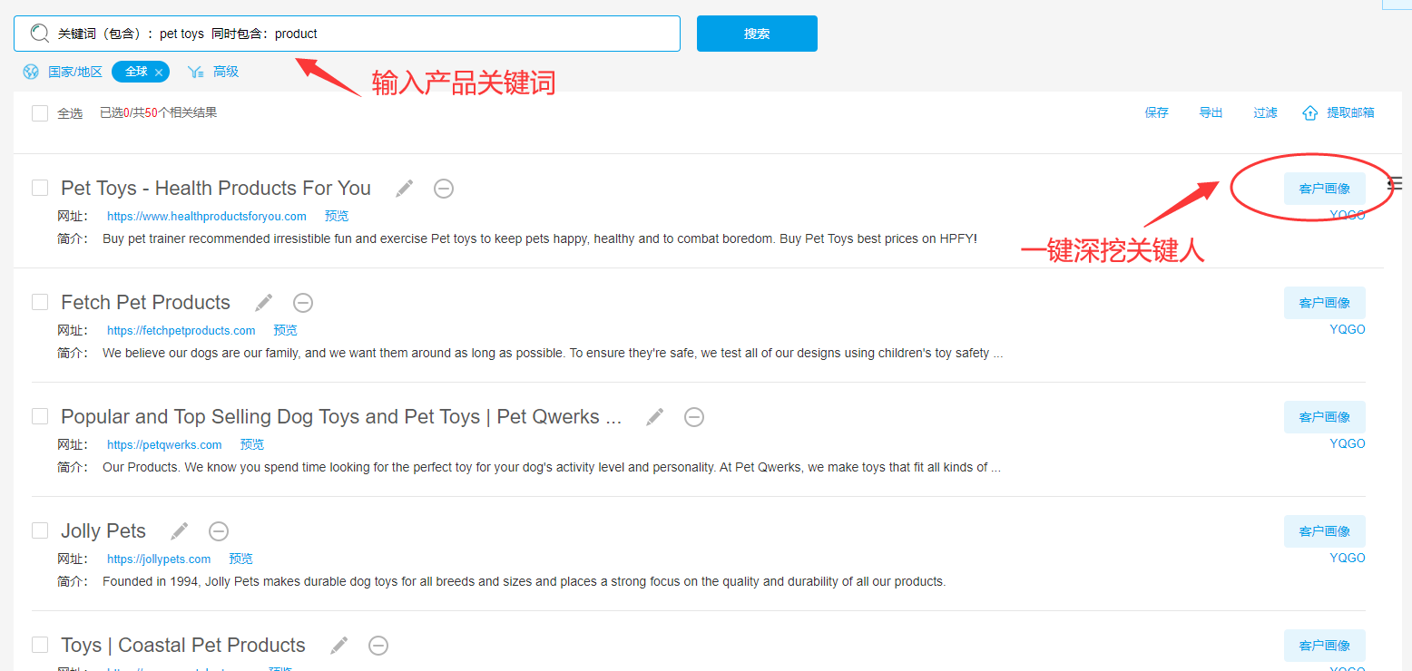
Task: Click the pencil icon beside Jolly Pets
Action: pyautogui.click(x=180, y=530)
